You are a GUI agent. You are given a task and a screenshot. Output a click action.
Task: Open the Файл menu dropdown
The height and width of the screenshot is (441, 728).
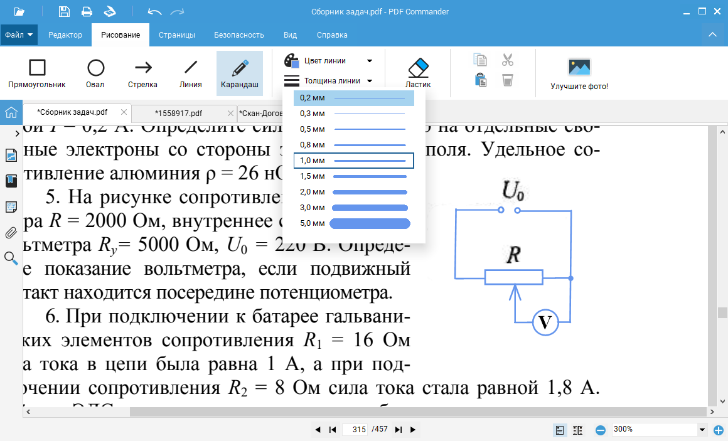[x=19, y=35]
